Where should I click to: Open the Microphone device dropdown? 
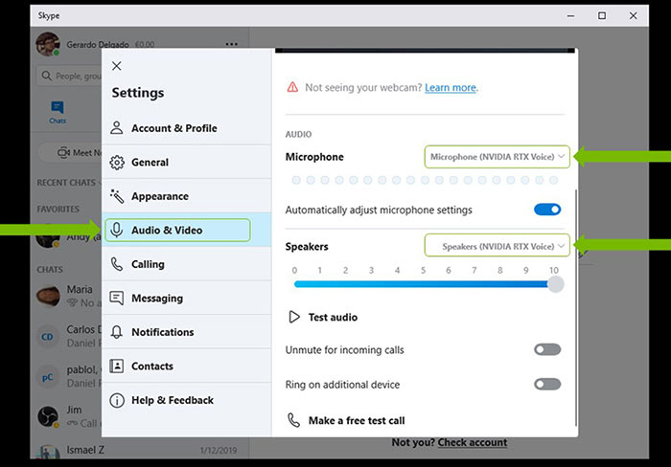tap(497, 157)
